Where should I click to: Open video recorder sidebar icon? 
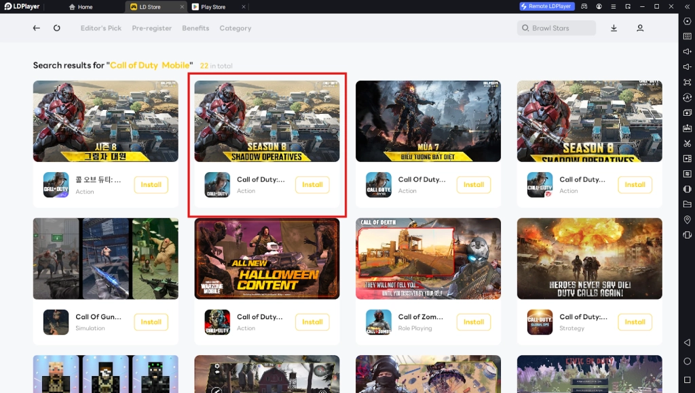[687, 159]
